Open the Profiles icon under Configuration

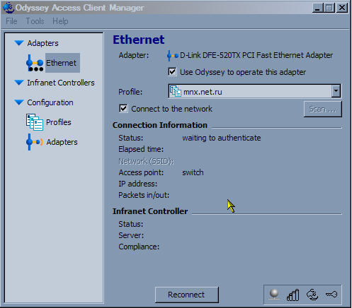pos(35,122)
